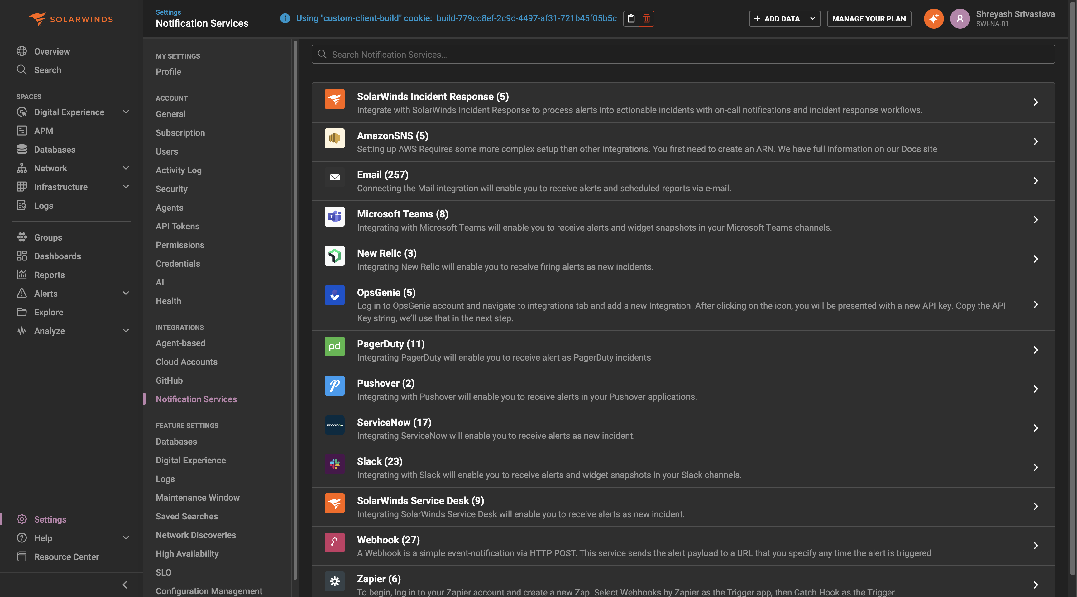The image size is (1077, 597).
Task: Click the PagerDuty logo icon
Action: [x=334, y=346]
